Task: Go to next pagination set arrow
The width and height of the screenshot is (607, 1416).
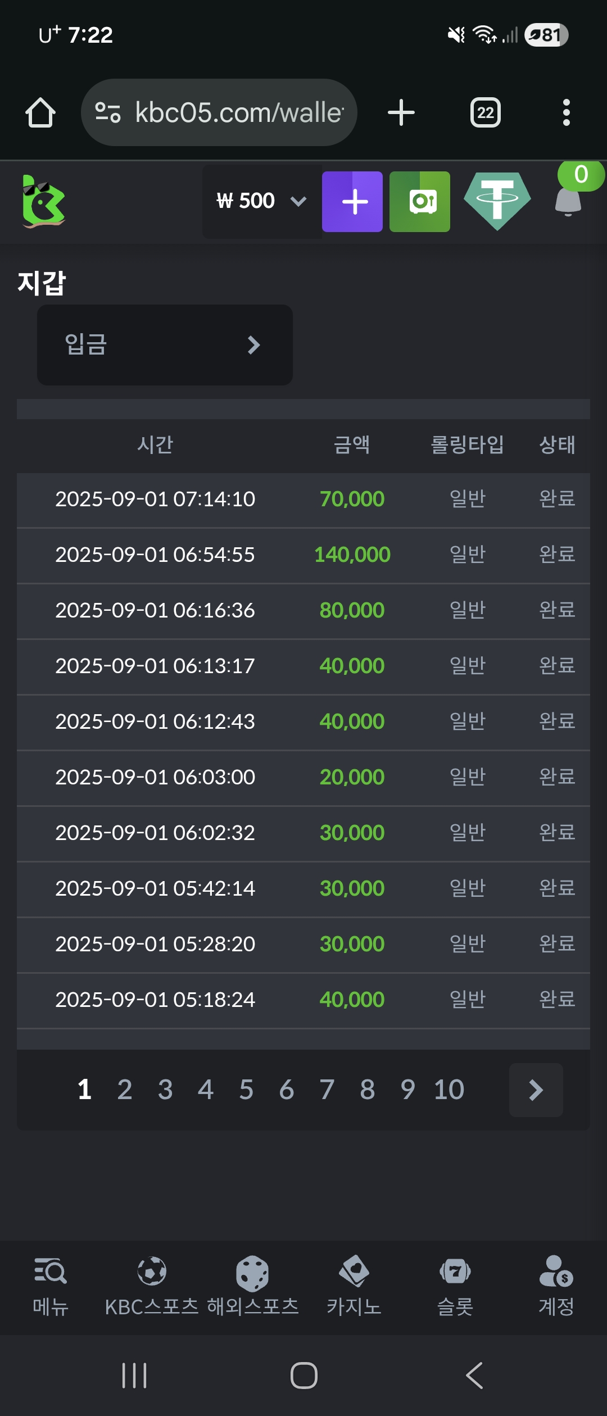Action: 536,1090
